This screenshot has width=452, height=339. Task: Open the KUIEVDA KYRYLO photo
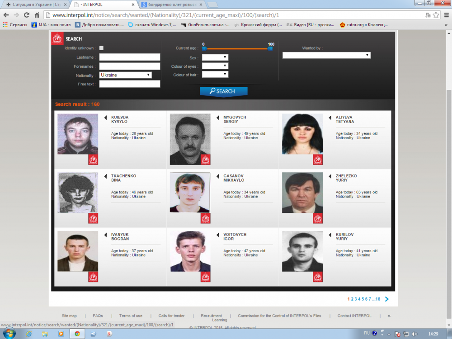point(78,134)
